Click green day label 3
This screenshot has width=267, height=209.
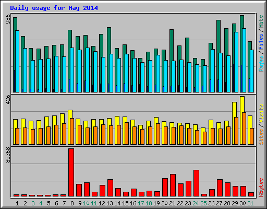click(x=33, y=203)
